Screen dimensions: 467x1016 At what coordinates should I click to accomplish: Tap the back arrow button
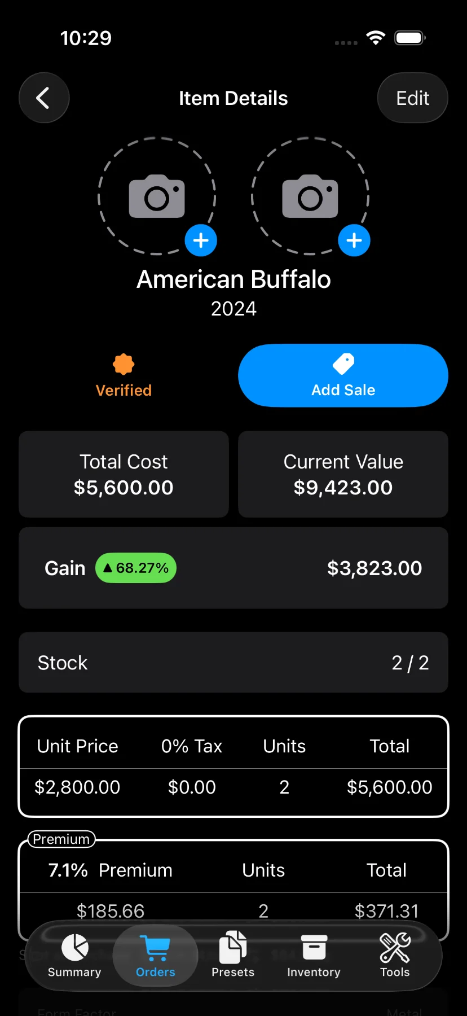[x=44, y=98]
